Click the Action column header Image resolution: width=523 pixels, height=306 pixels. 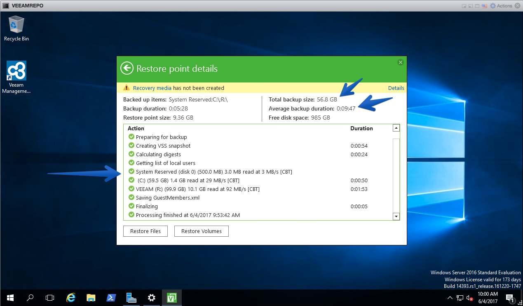pos(136,128)
